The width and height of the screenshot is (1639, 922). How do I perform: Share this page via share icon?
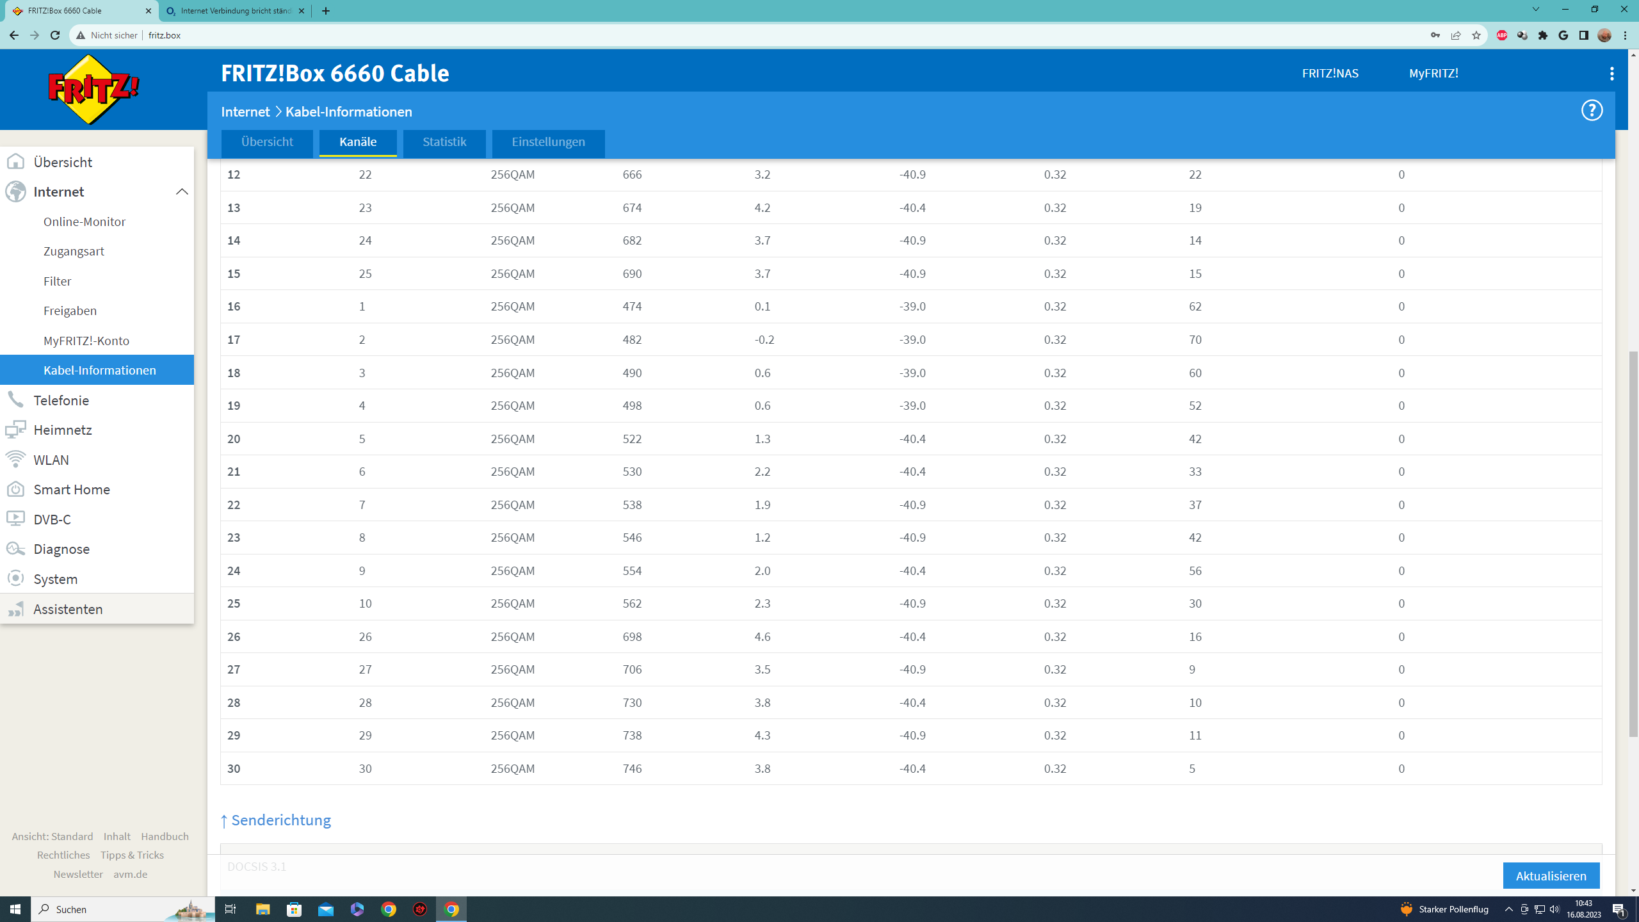coord(1456,35)
